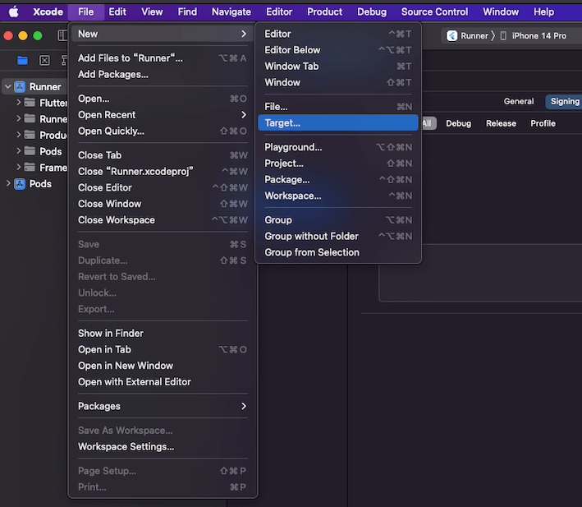Expand the Pods folder under Runner
This screenshot has width=582, height=507.
click(x=18, y=151)
